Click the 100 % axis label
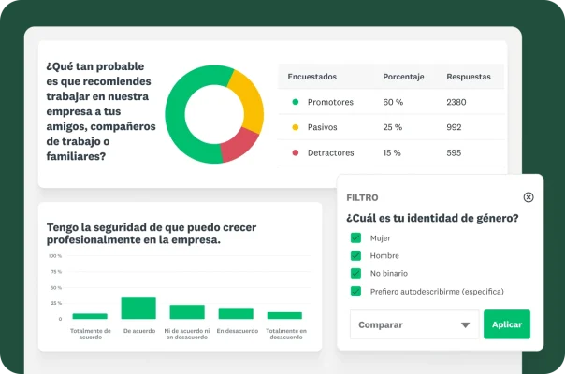Image resolution: width=565 pixels, height=374 pixels. [55, 256]
